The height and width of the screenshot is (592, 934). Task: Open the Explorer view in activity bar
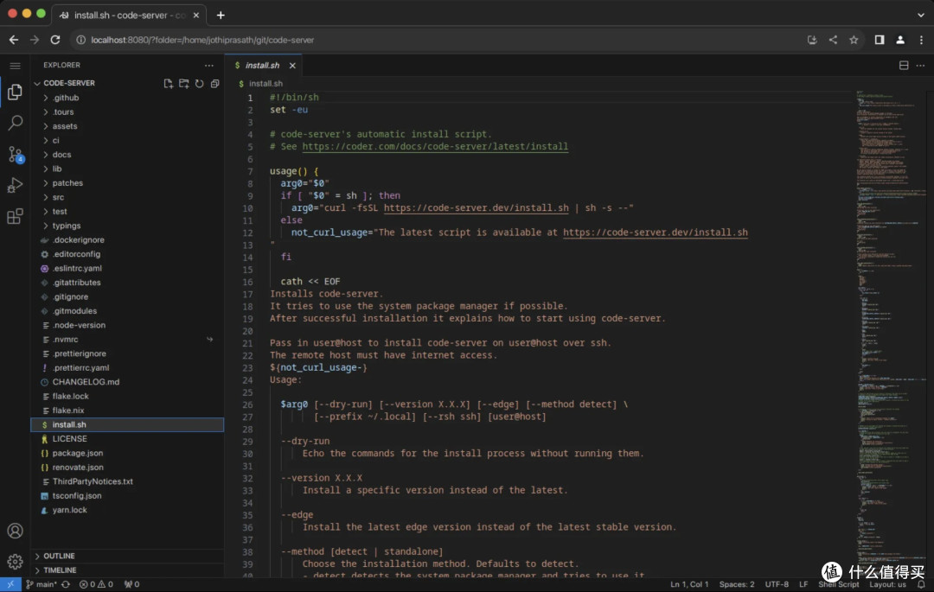(15, 92)
